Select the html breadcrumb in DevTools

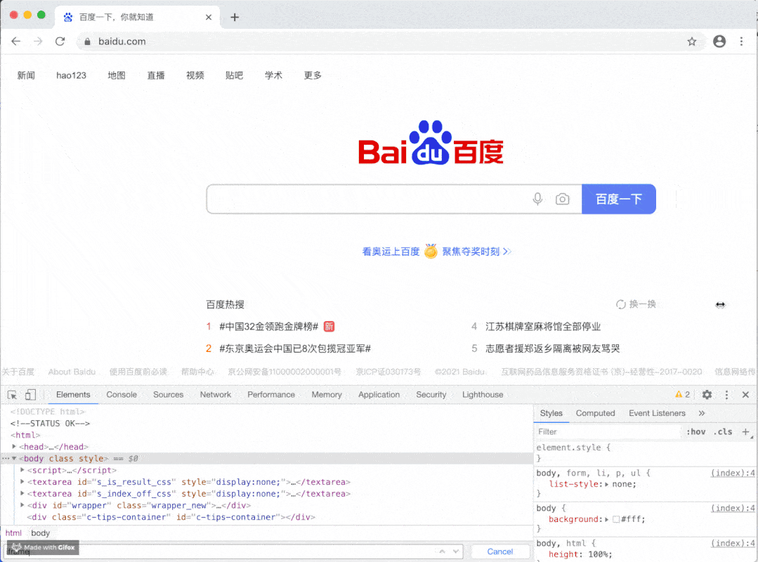(x=13, y=533)
